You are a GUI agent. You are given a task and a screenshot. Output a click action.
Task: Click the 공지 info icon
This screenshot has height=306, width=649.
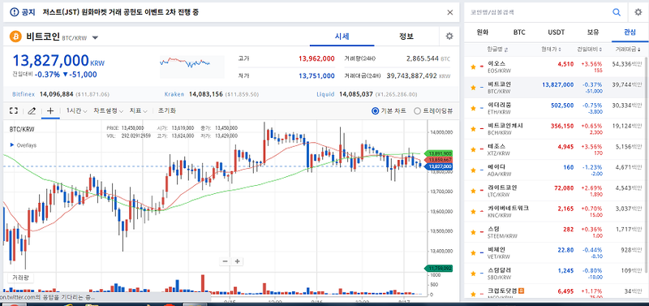click(x=14, y=12)
